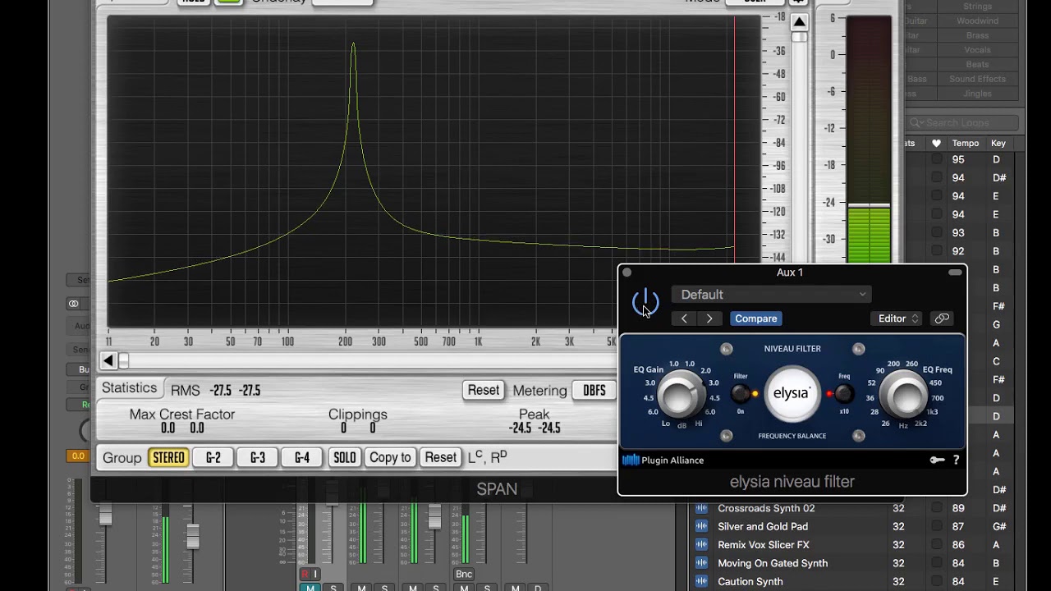Click the Peak -24.5 readout
This screenshot has height=591, width=1051.
click(x=535, y=428)
